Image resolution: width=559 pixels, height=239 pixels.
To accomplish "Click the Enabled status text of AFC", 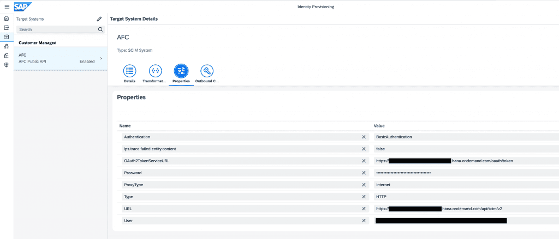I will click(87, 62).
